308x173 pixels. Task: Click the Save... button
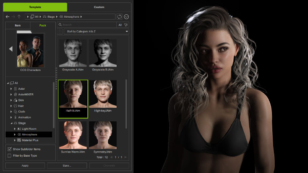(67, 165)
